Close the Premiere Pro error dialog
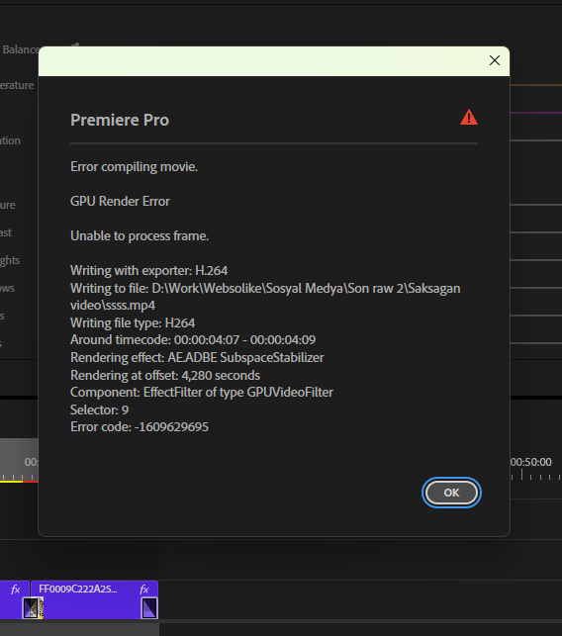The width and height of the screenshot is (562, 636). pos(495,60)
